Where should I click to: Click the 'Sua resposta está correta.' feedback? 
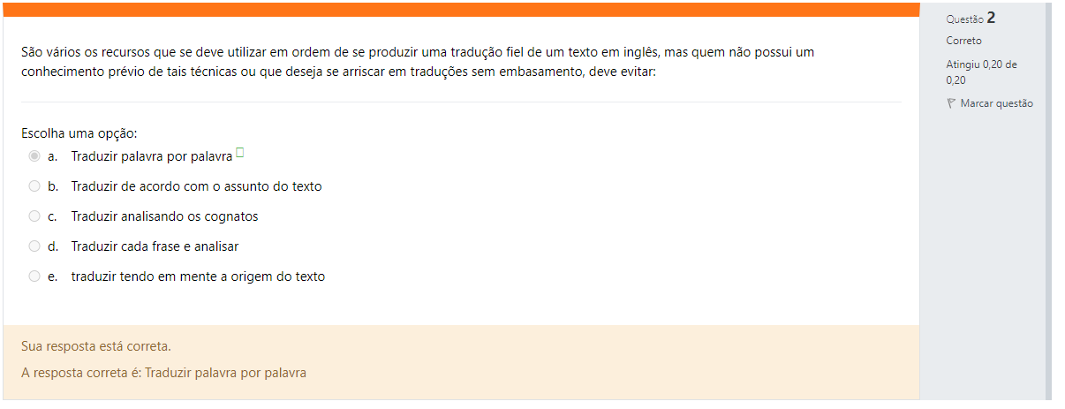(95, 345)
